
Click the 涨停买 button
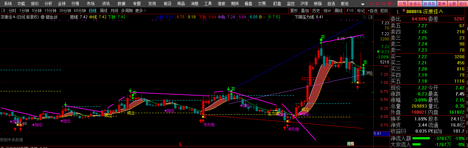(415, 4)
